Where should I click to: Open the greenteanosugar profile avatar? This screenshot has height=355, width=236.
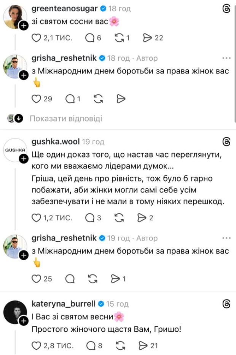pyautogui.click(x=15, y=18)
